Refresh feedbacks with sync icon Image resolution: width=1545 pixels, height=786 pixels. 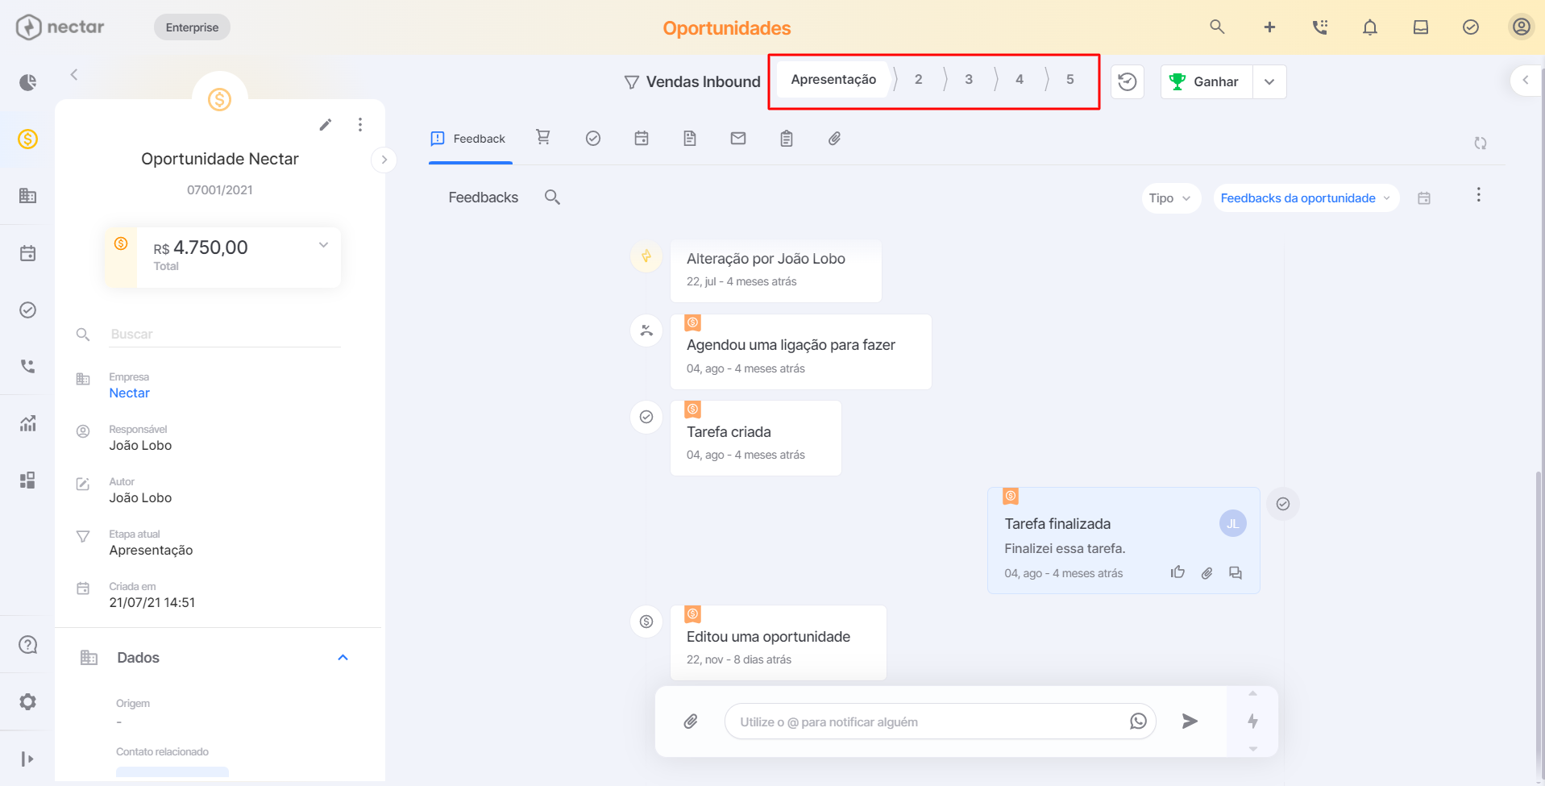1481,143
